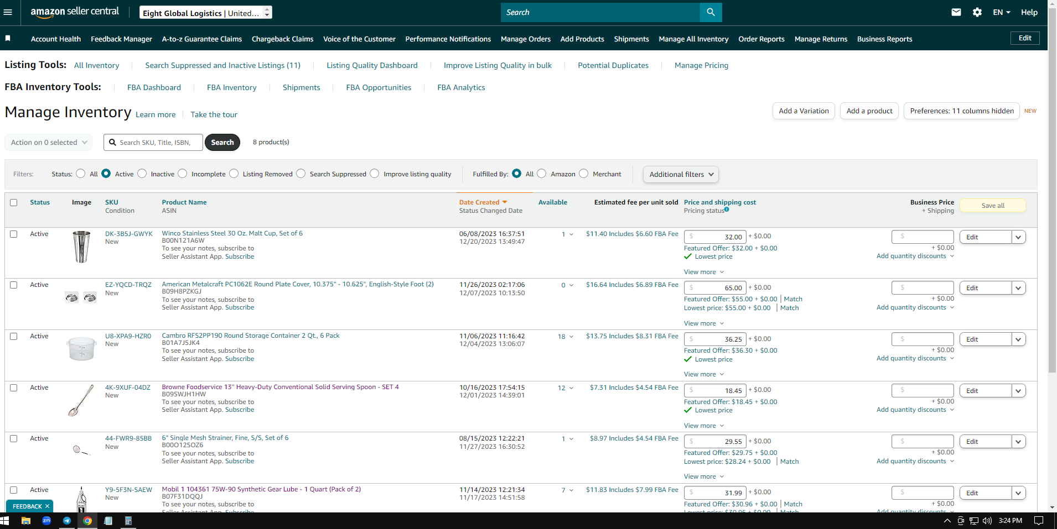This screenshot has width=1057, height=529.
Task: Open the Cambro Storage Container thumbnail
Action: click(x=81, y=349)
